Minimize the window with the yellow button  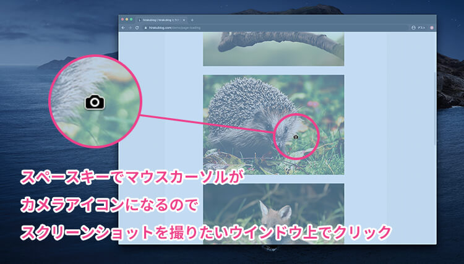(x=127, y=20)
